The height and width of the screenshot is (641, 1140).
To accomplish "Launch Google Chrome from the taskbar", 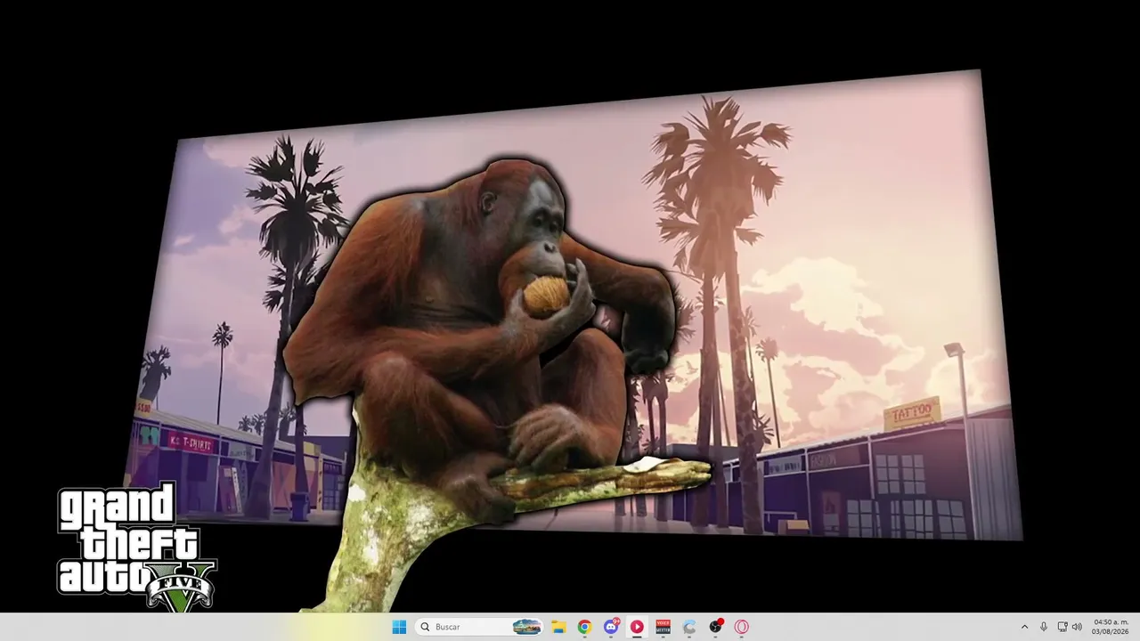I will [584, 627].
